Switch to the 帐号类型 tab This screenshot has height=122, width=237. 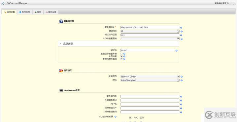[x=25, y=12]
